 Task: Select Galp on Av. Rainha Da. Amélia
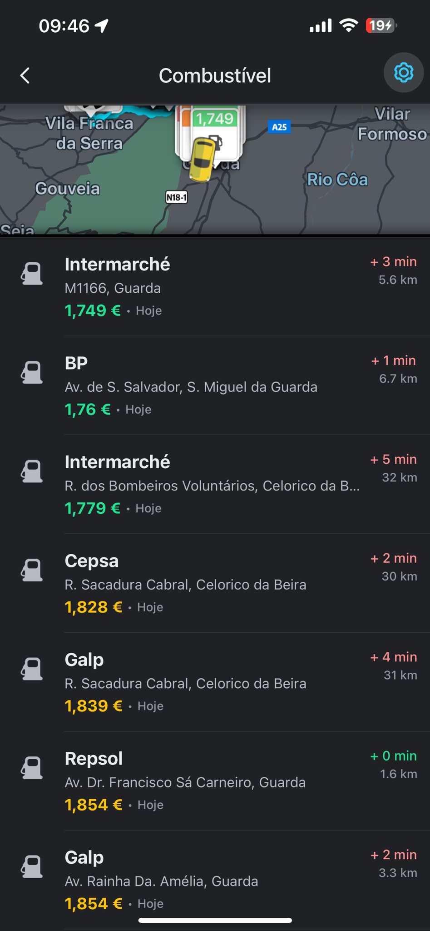[x=213, y=880]
